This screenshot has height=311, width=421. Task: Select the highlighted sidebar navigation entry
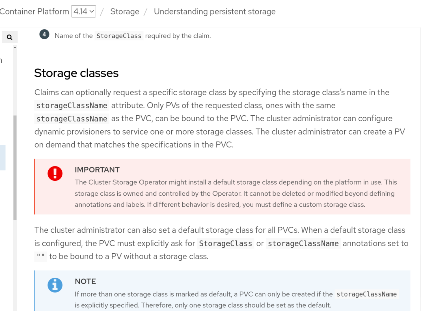3,158
